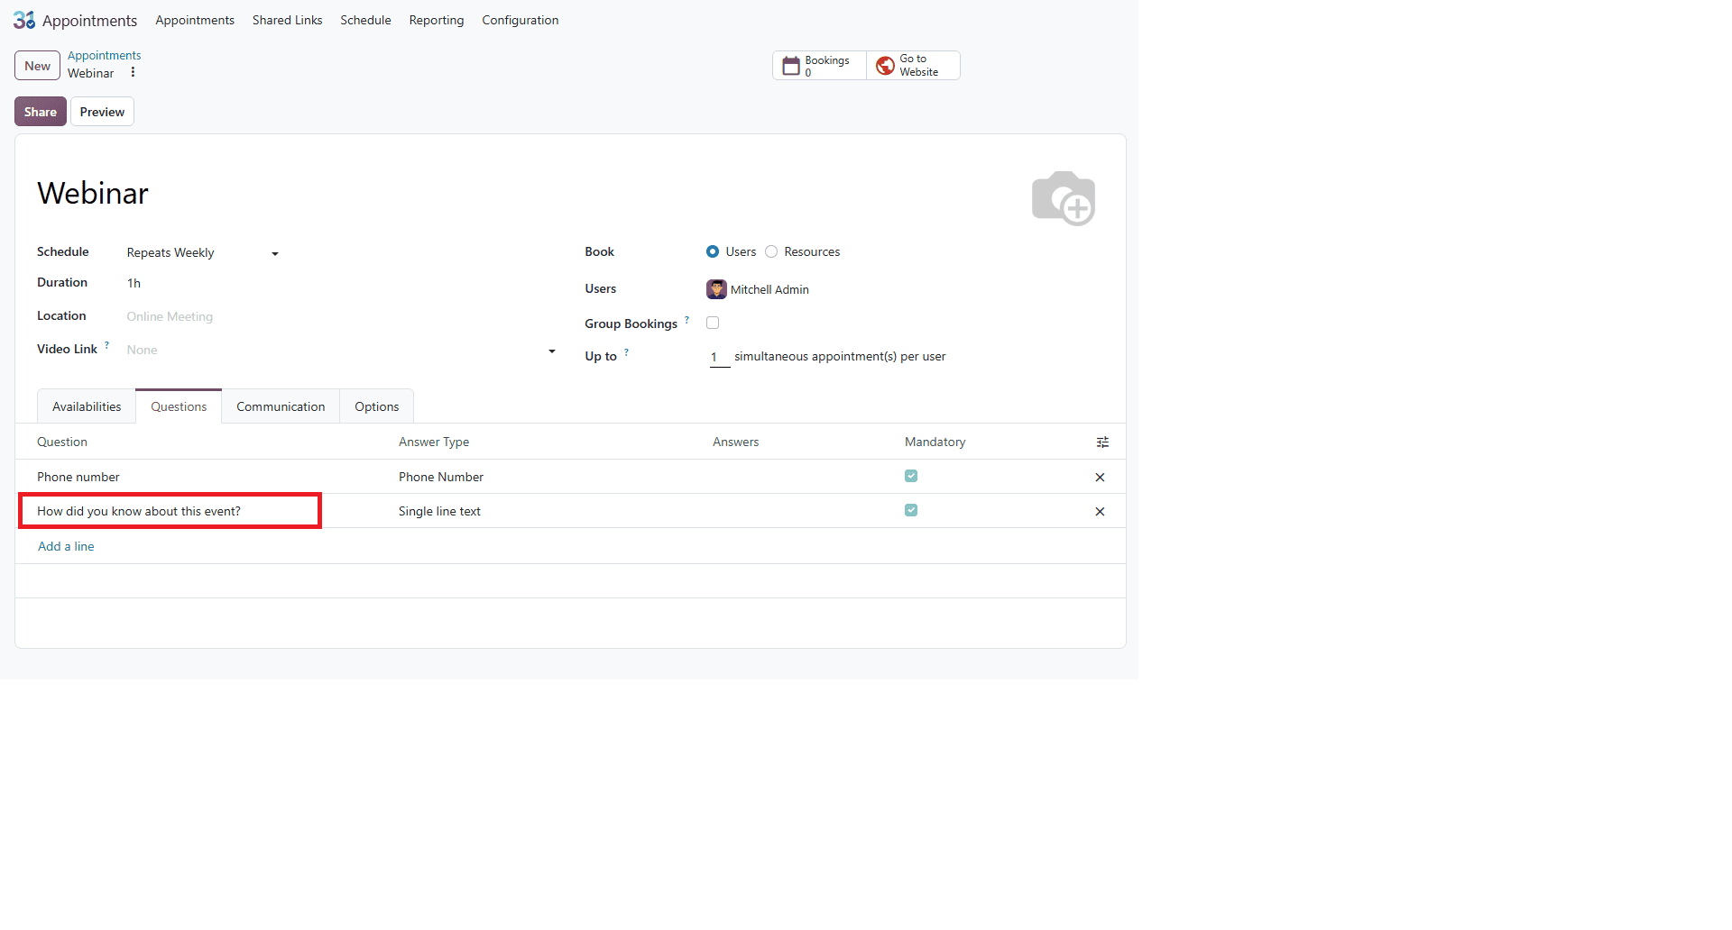Delete the Phone number question row

click(x=1100, y=478)
